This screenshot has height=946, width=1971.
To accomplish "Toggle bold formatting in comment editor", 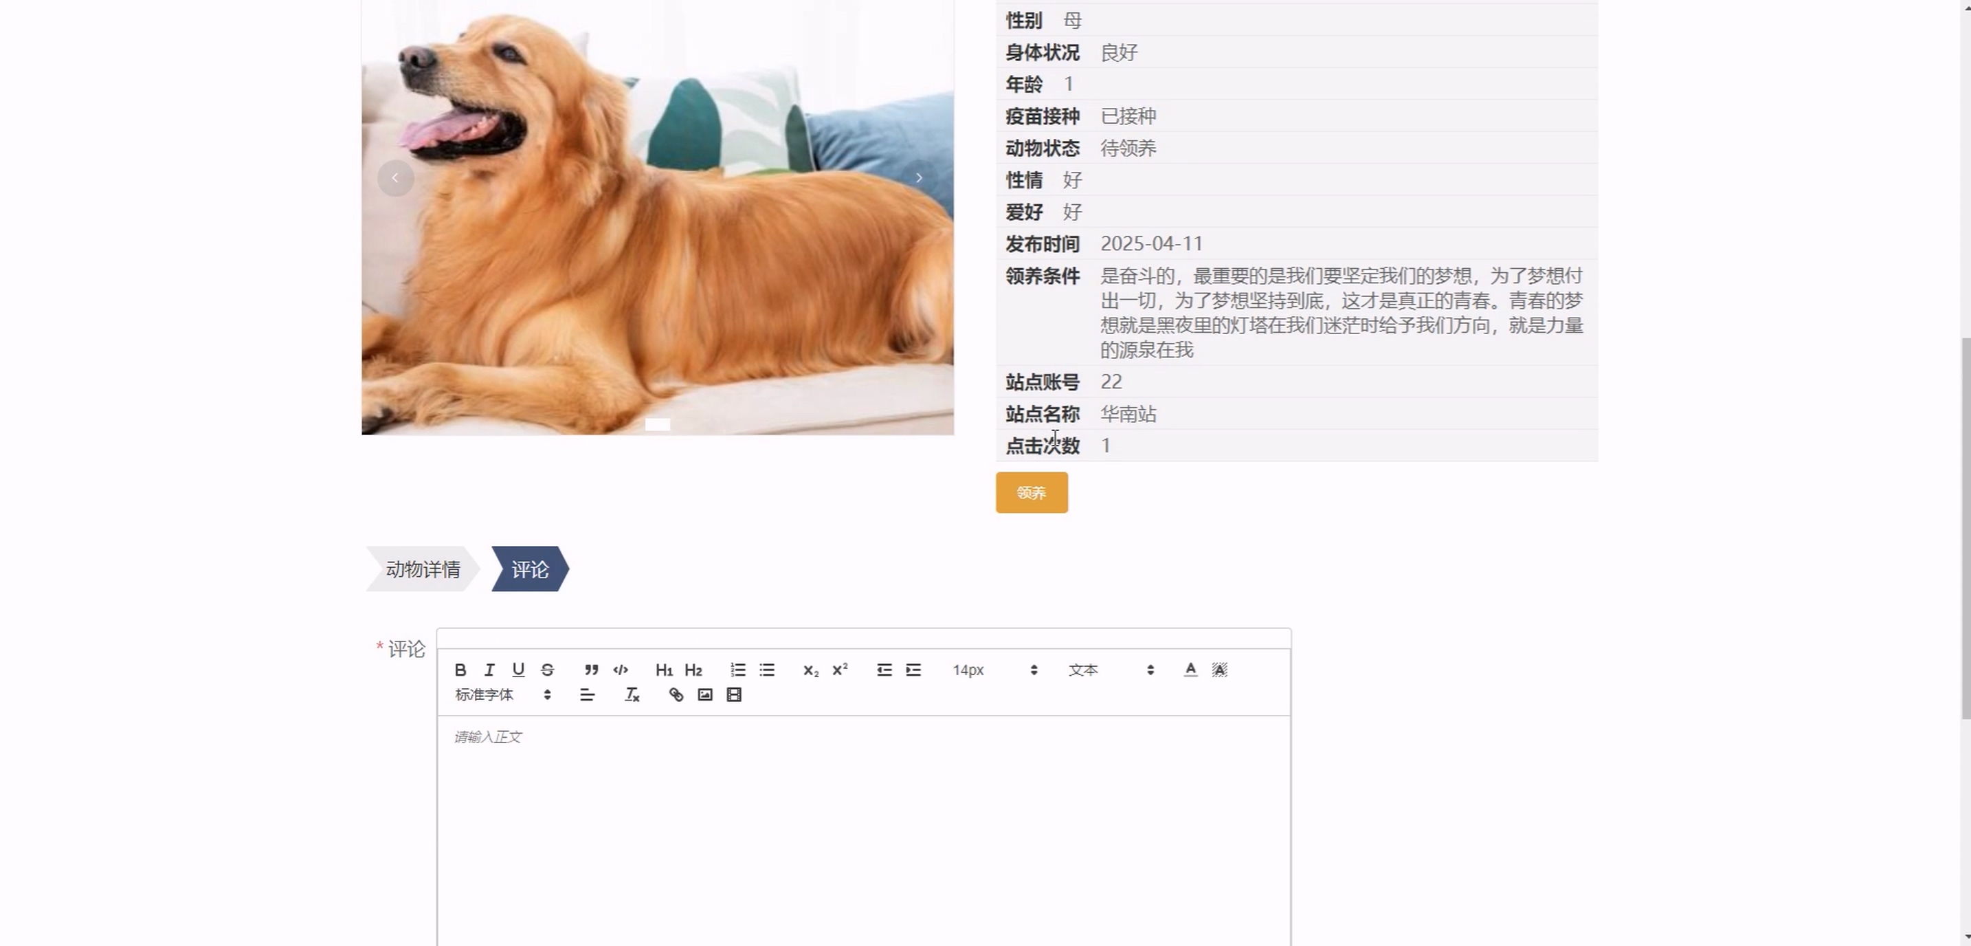I will tap(460, 670).
